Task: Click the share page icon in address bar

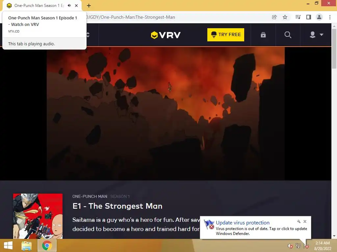Action: point(274,17)
